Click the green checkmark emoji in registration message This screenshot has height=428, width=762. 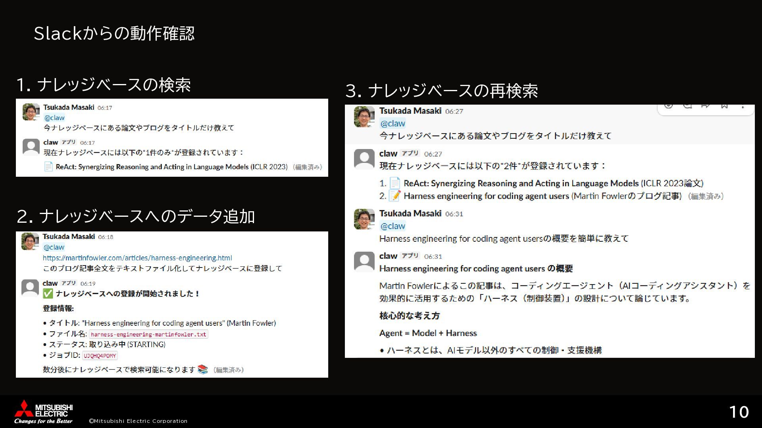[48, 294]
